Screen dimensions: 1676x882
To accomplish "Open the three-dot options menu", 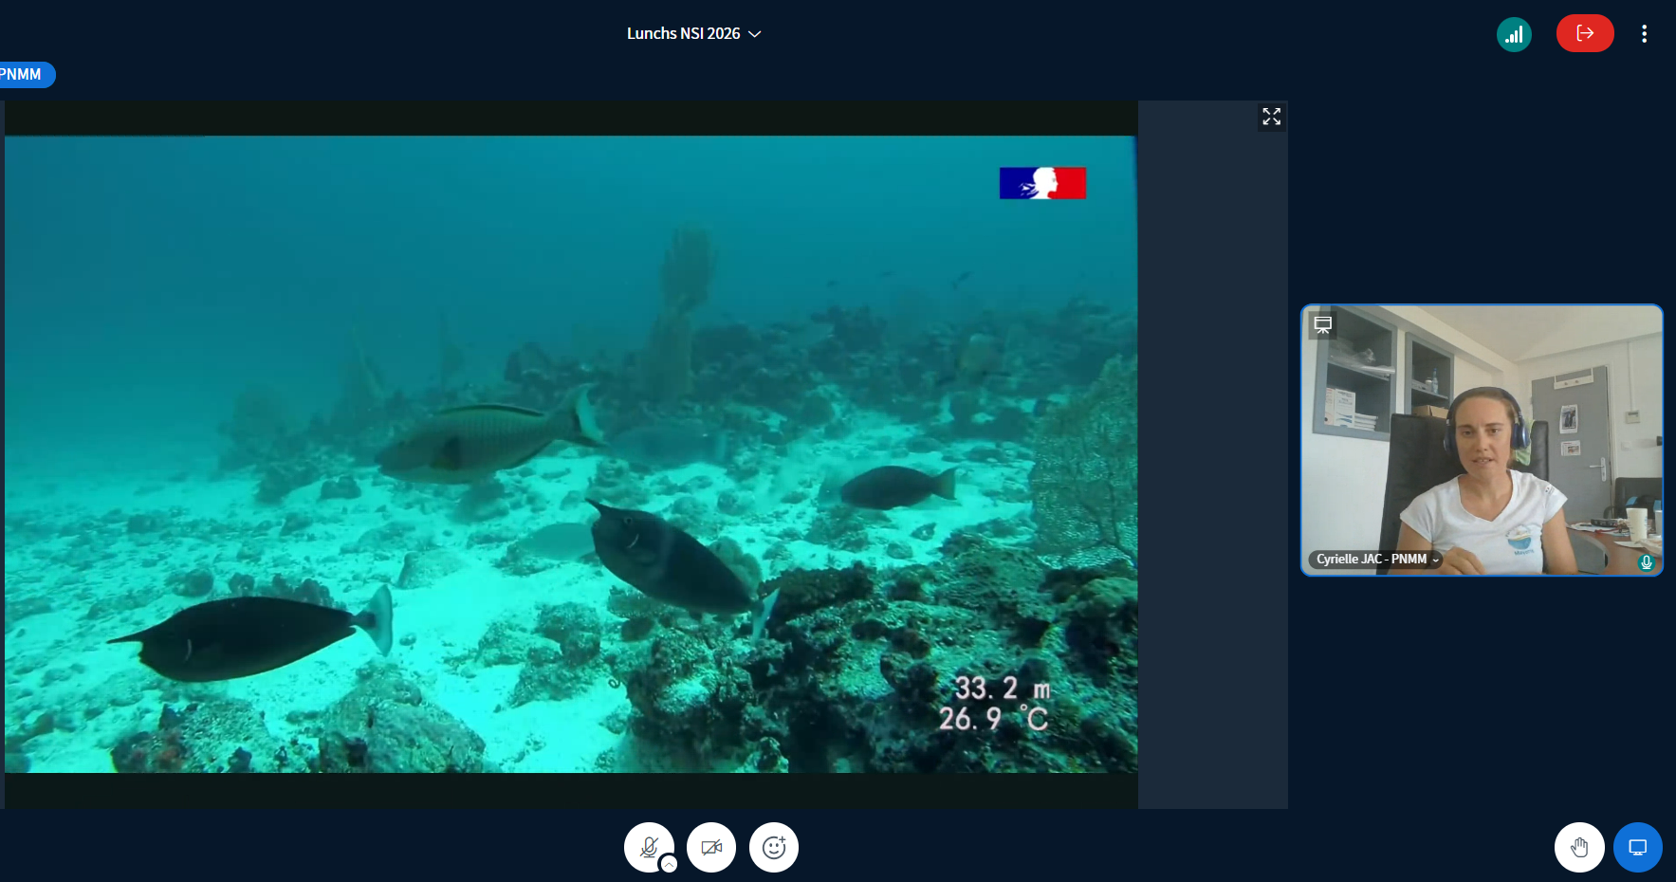I will tap(1644, 34).
